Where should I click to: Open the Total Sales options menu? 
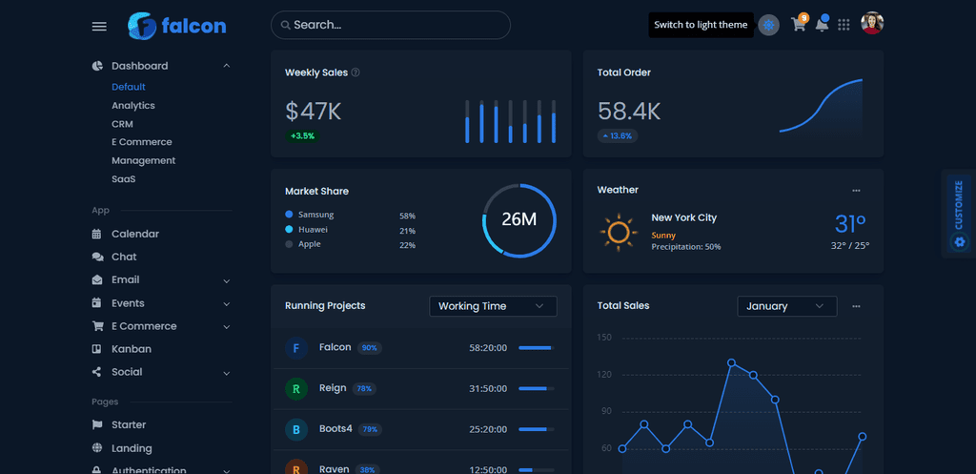pos(857,306)
